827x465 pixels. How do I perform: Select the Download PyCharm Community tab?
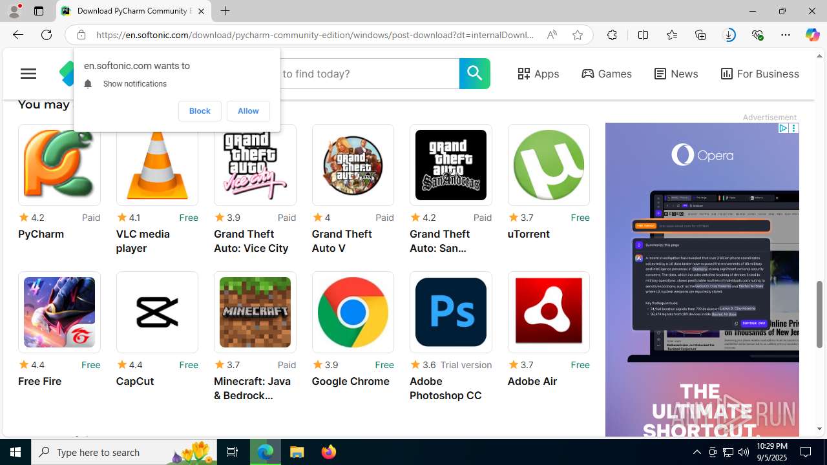(x=134, y=11)
